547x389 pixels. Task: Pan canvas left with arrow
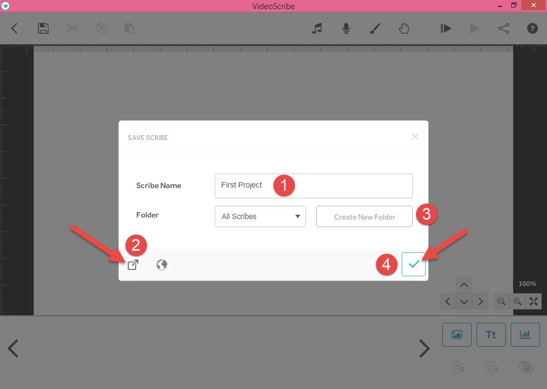[x=448, y=301]
